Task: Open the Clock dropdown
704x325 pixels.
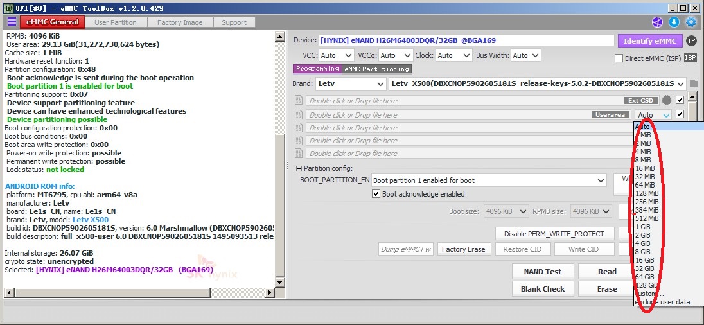Action: tap(454, 55)
